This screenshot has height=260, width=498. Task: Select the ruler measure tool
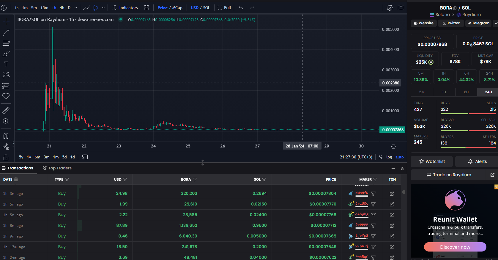6,111
